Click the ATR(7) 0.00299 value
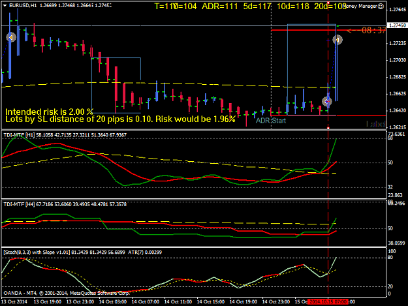Image resolution: width=408 pixels, height=306 pixels. point(145,252)
